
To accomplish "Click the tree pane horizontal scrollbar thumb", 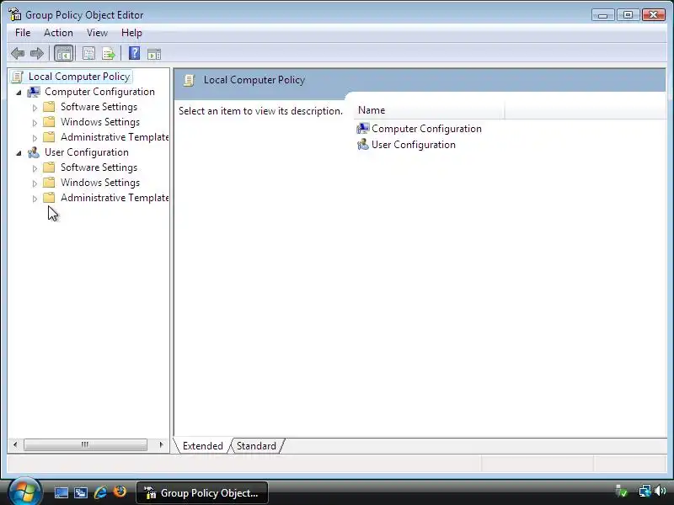I will 85,444.
